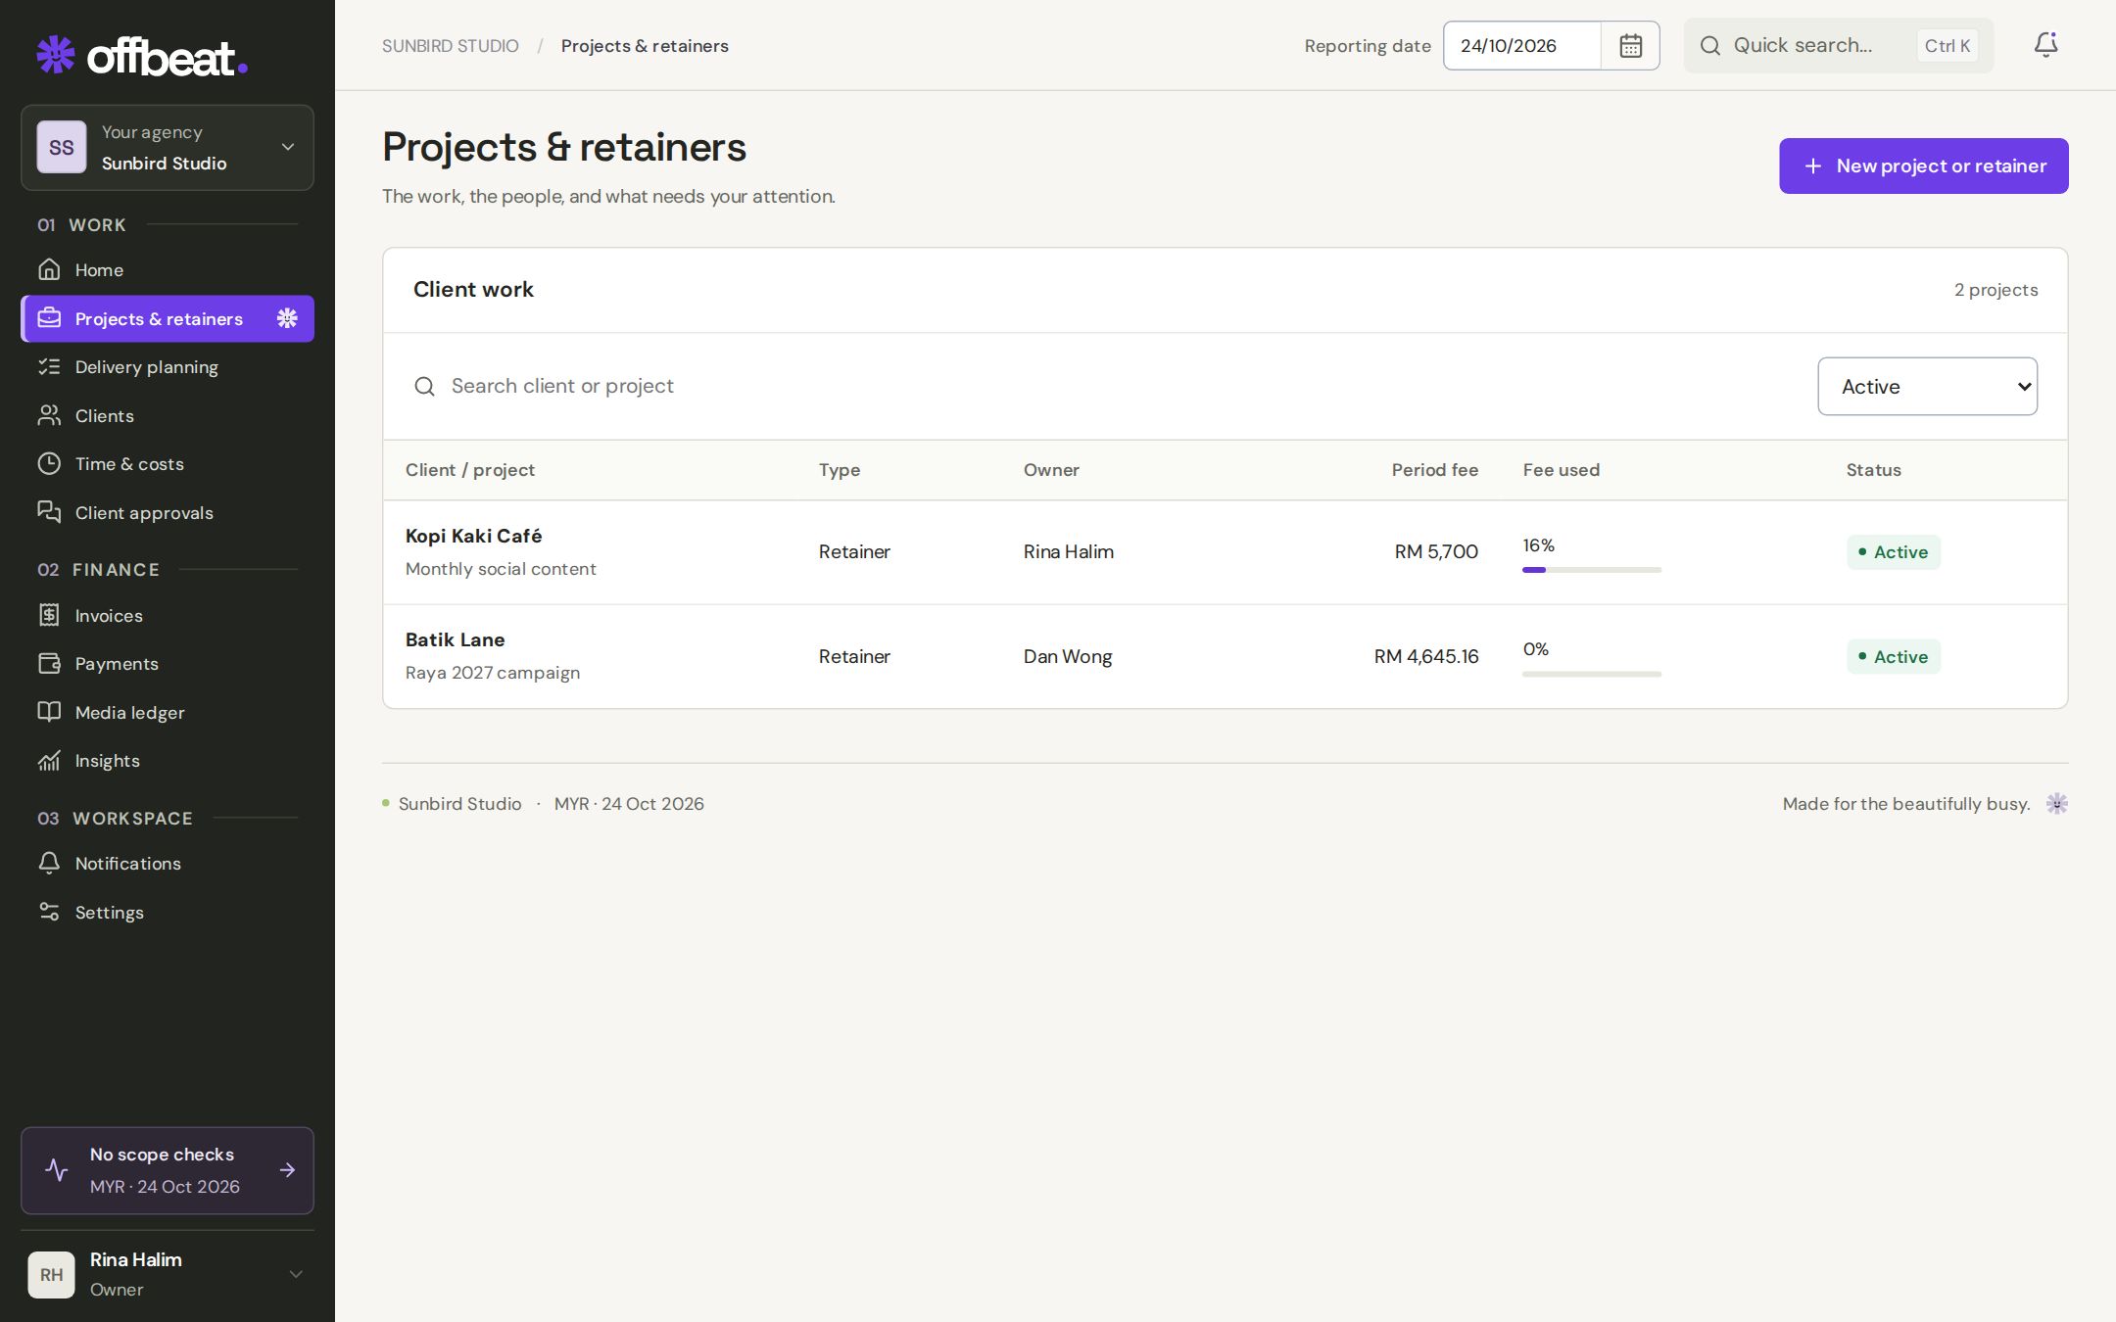The width and height of the screenshot is (2116, 1322).
Task: Click the Time & costs clock icon
Action: 49,463
